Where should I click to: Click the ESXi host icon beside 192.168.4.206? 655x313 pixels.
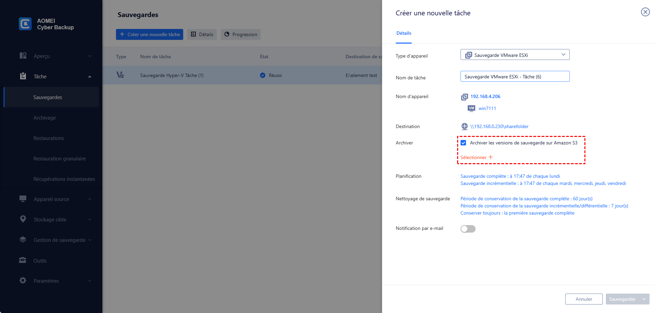tap(465, 97)
